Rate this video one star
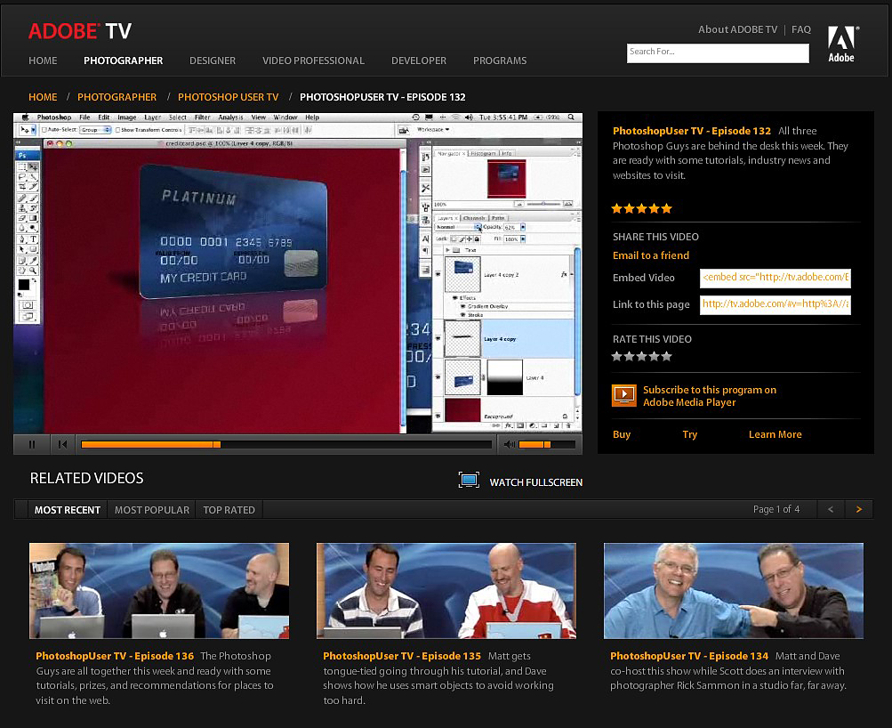The image size is (892, 728). click(x=616, y=356)
